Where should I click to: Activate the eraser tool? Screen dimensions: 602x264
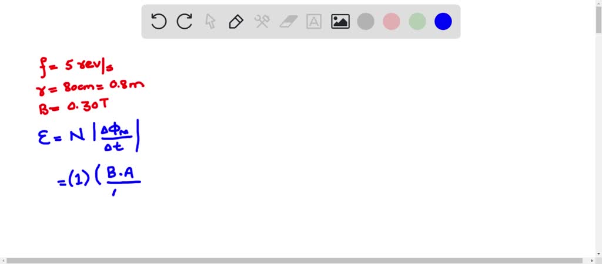[x=288, y=22]
